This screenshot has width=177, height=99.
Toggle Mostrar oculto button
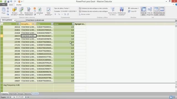pos(156,11)
